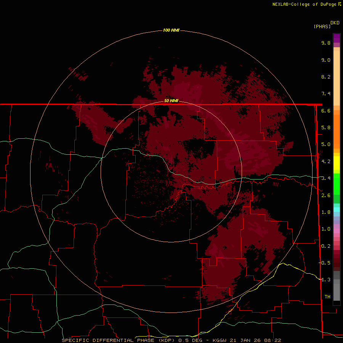Click the 9.0 legend value

point(326,60)
